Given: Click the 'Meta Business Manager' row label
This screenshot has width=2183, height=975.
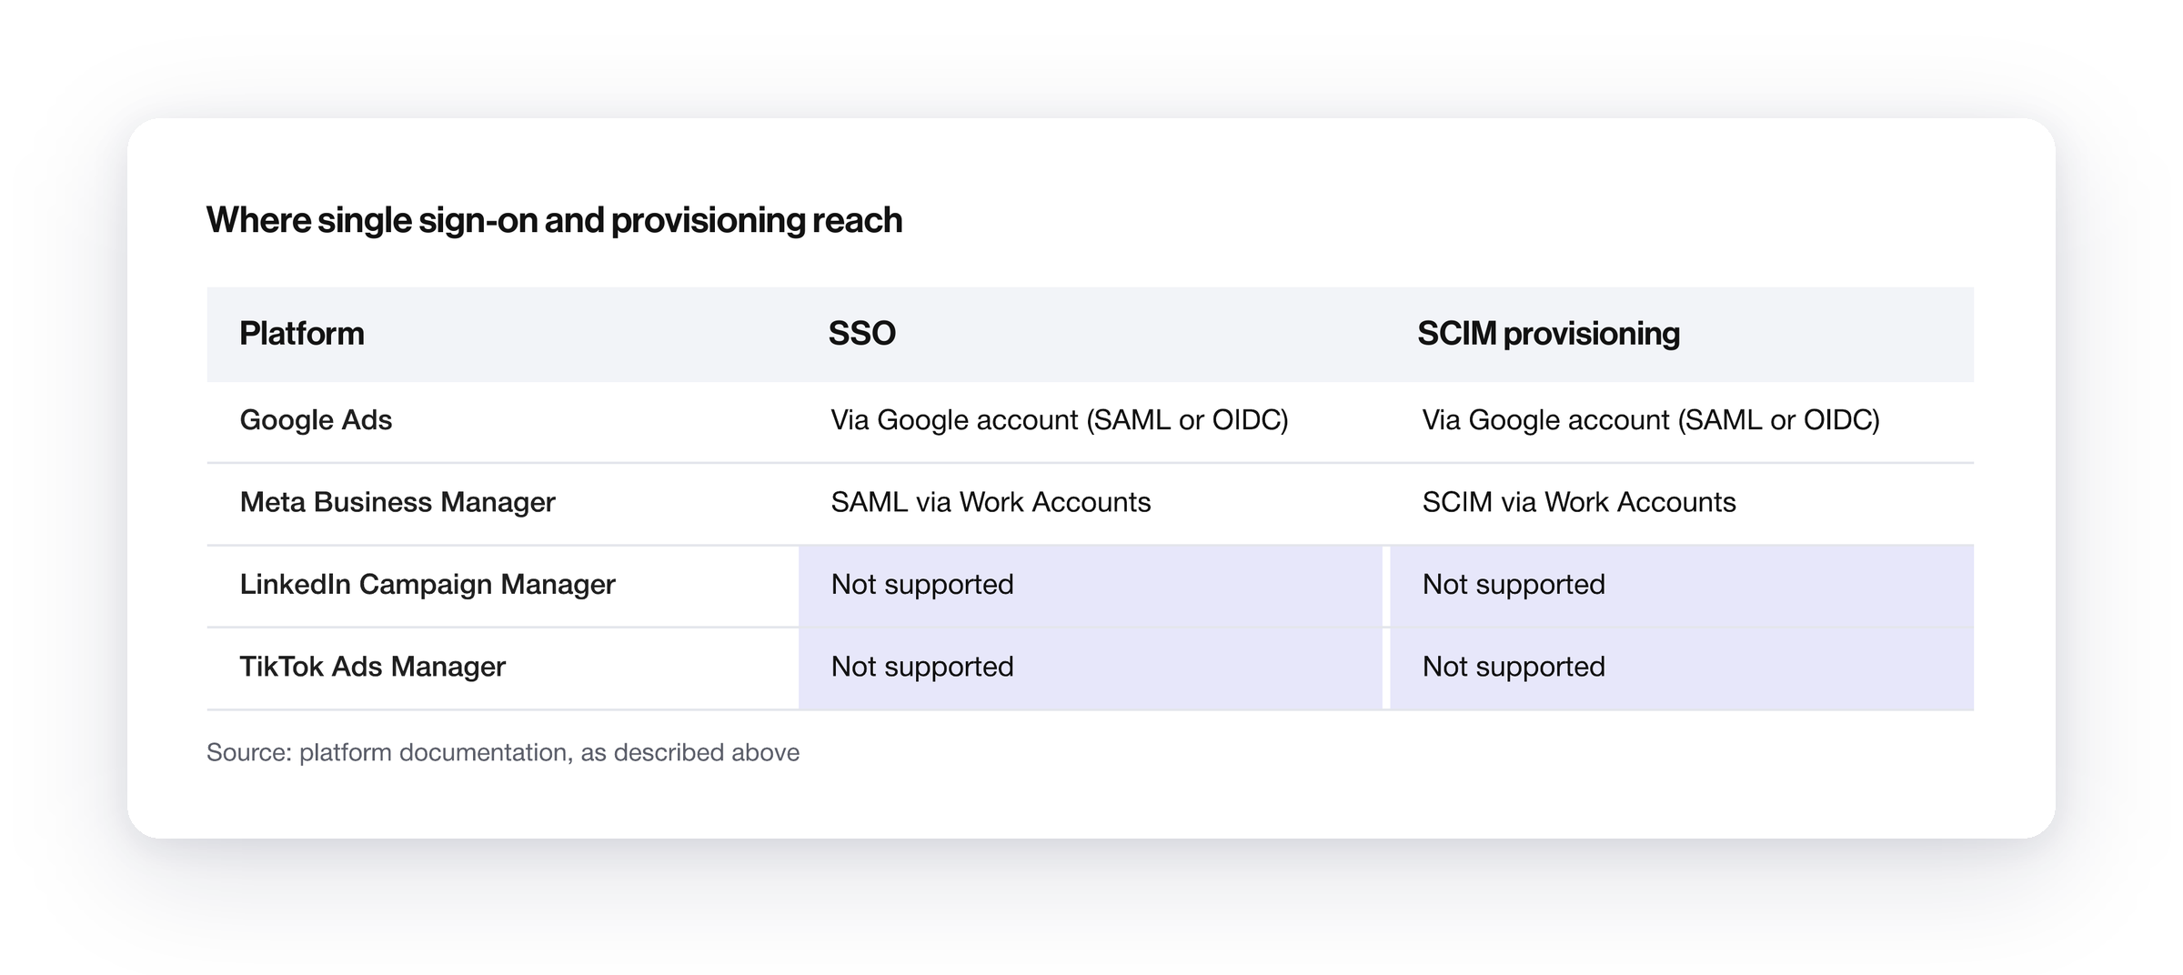Looking at the screenshot, I should tap(397, 502).
